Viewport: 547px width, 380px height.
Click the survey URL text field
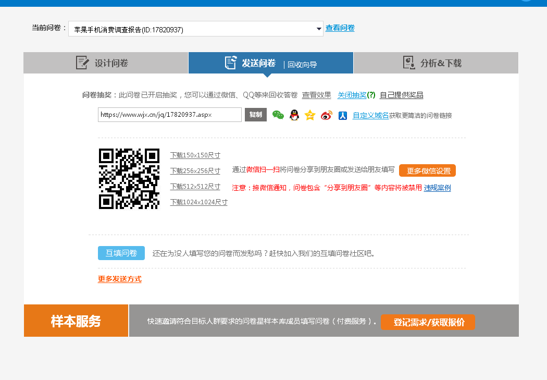tap(169, 115)
